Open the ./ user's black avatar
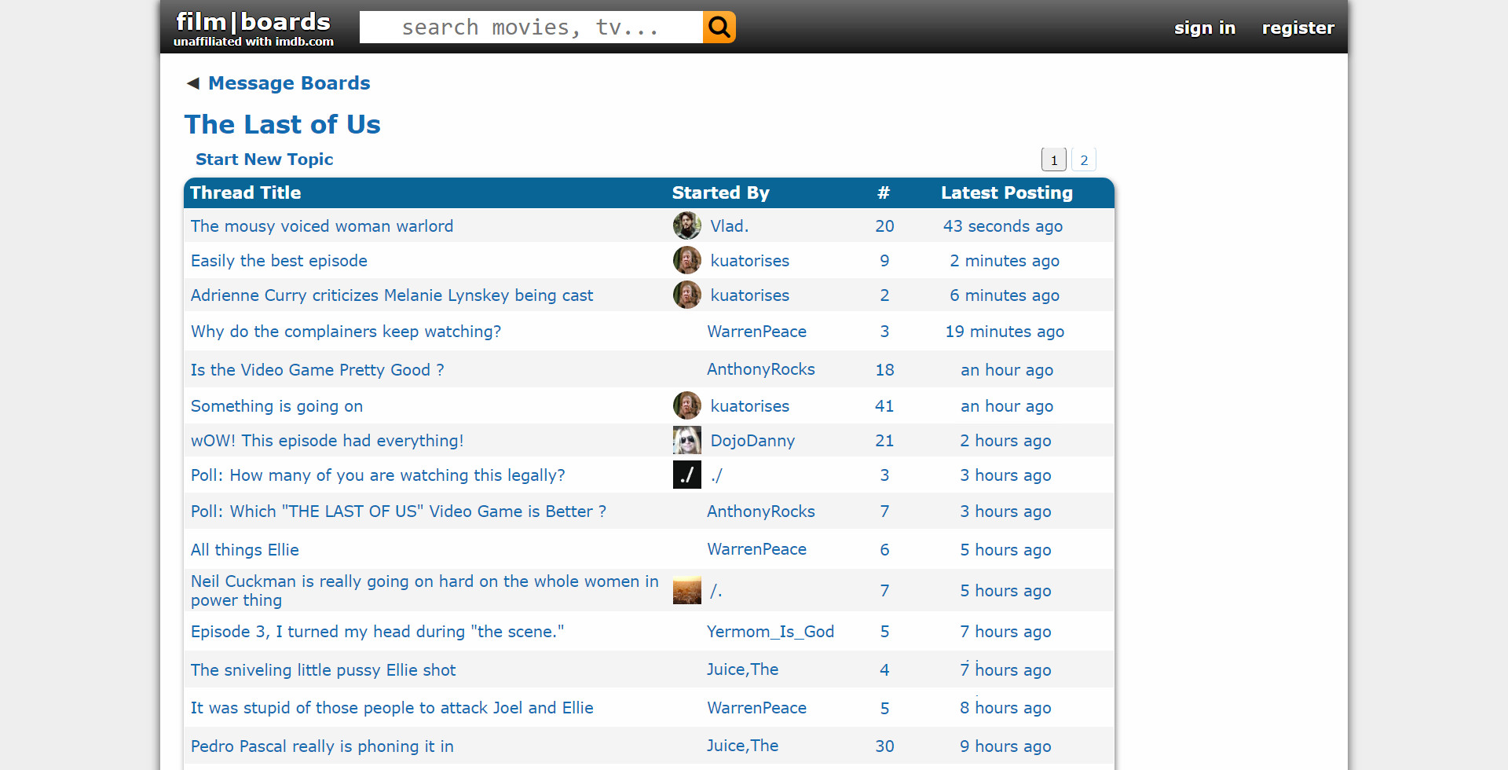The image size is (1508, 770). pos(686,475)
